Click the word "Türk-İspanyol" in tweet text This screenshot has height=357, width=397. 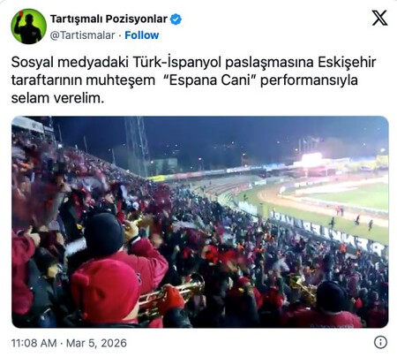point(177,63)
